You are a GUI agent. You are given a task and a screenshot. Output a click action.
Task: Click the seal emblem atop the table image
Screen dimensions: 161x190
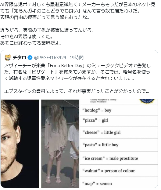pos(147,101)
